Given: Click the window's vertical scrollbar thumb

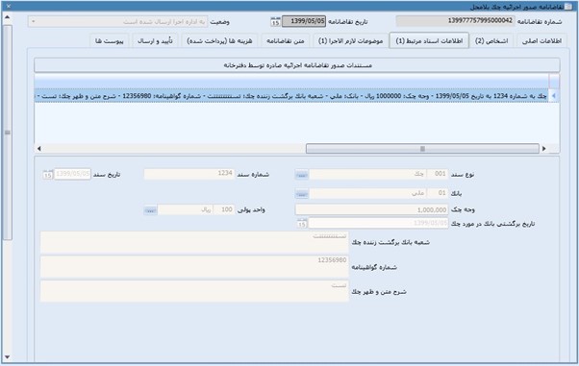Looking at the screenshot, I should pyautogui.click(x=8, y=133).
